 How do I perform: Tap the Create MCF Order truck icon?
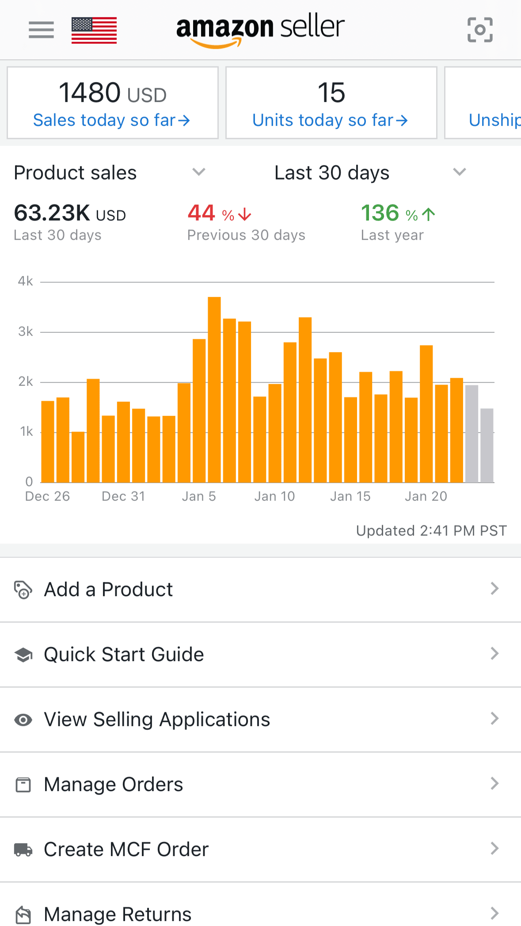[x=23, y=850]
